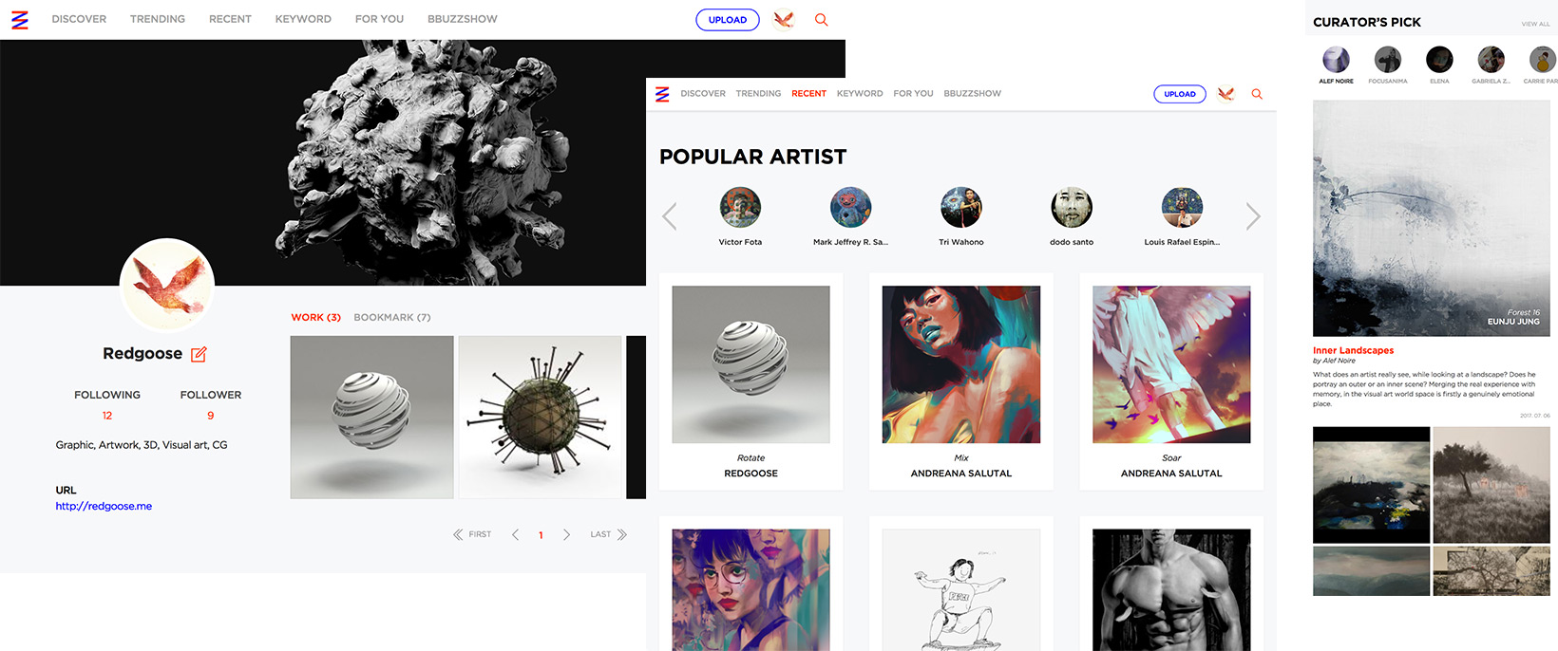The image size is (1558, 651).
Task: Click the edit pencil icon beside Redgoose
Action: [x=199, y=354]
